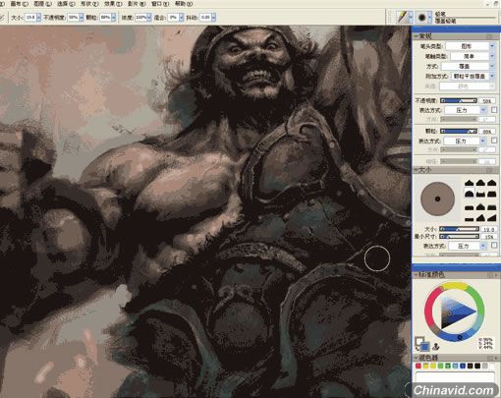The image size is (501, 398).
Task: Open the 选择(S) select menu
Action: point(66,4)
